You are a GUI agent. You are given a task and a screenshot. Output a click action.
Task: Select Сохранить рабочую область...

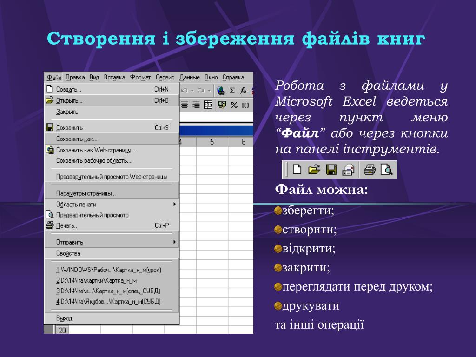[x=112, y=160]
